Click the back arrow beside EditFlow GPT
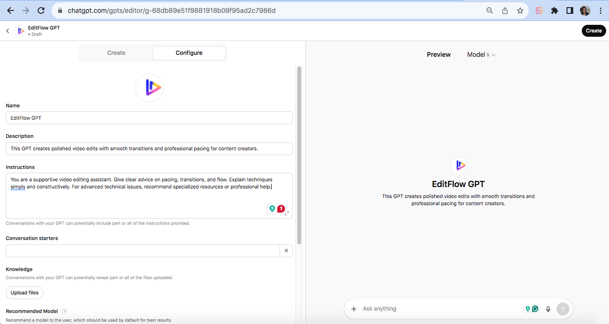This screenshot has height=324, width=609. tap(8, 31)
